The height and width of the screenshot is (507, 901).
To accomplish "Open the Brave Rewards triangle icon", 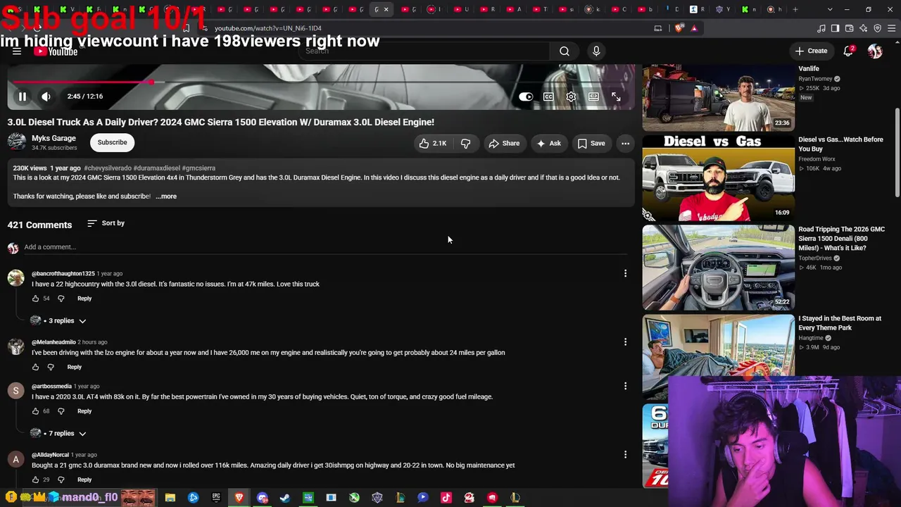I will (x=694, y=28).
